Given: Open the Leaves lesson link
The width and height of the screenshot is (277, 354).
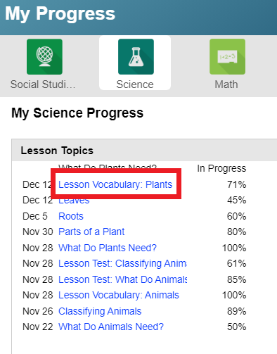Looking at the screenshot, I should pyautogui.click(x=74, y=201).
